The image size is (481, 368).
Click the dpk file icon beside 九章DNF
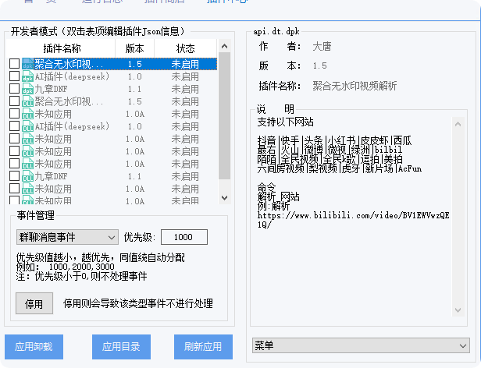27,89
